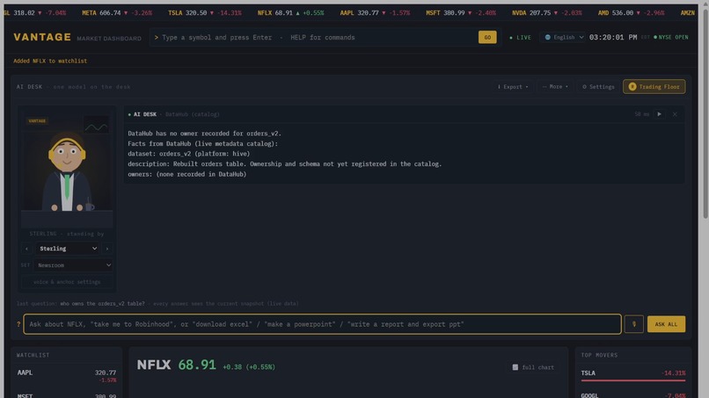
Task: Focus the Ask about NFLX input
Action: tap(323, 324)
